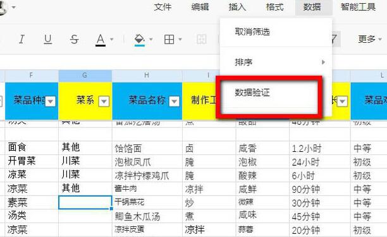
Task: Open the borders dropdown arrow
Action: [180, 39]
